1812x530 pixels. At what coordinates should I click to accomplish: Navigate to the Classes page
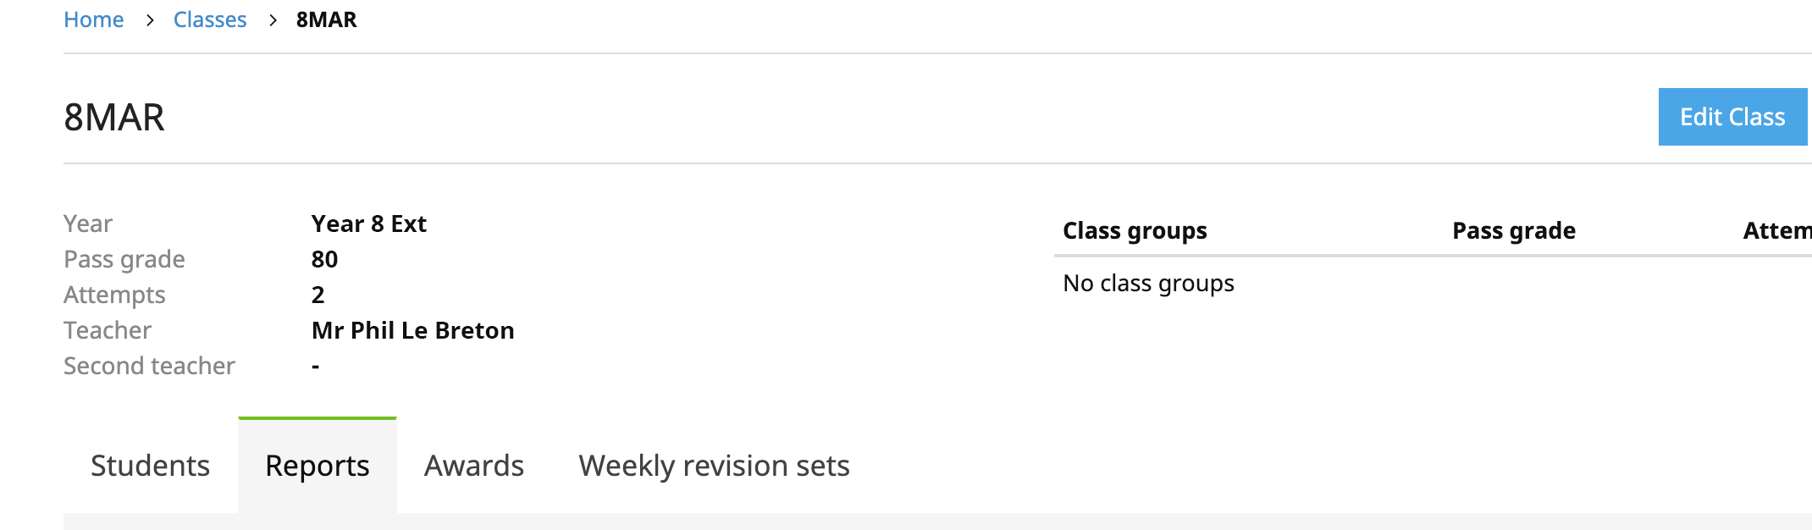pyautogui.click(x=210, y=19)
